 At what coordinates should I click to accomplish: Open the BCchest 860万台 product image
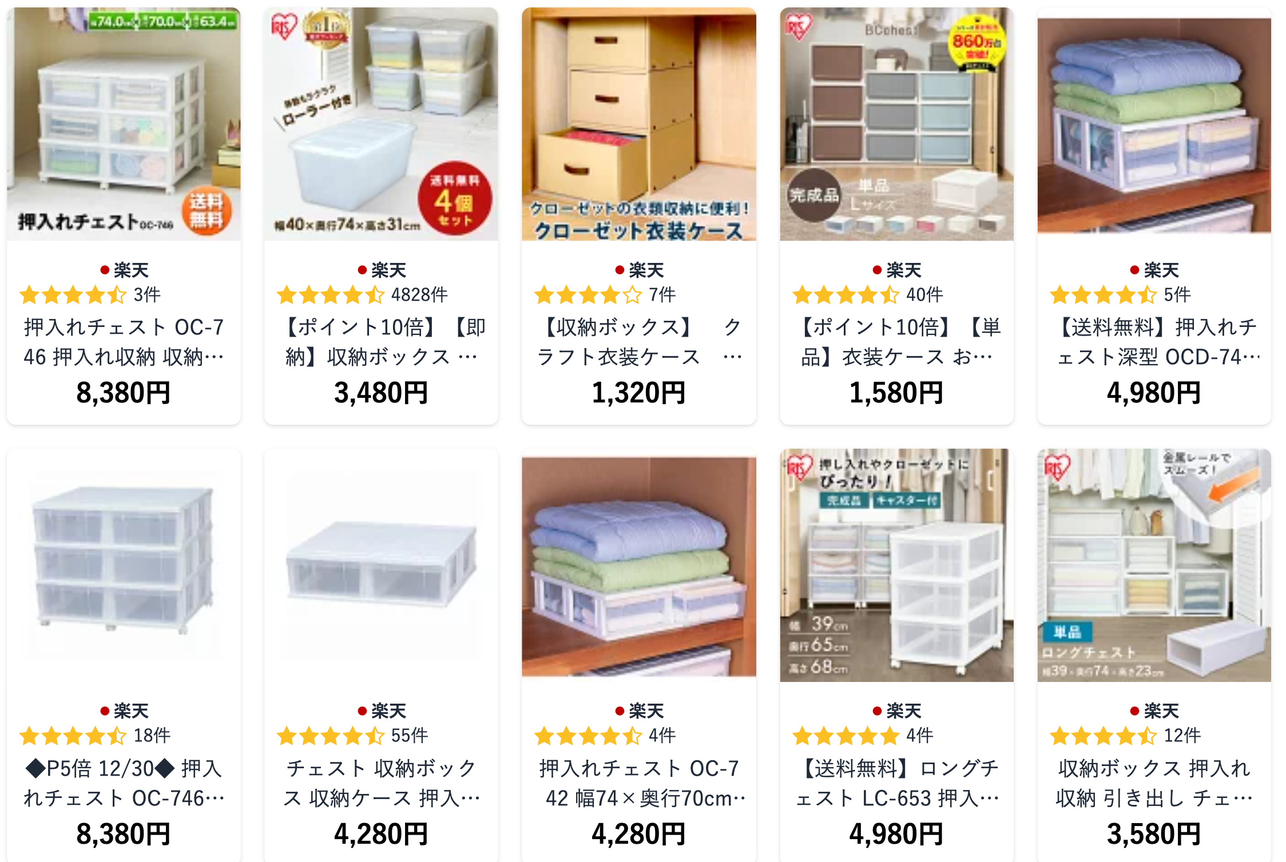point(896,124)
